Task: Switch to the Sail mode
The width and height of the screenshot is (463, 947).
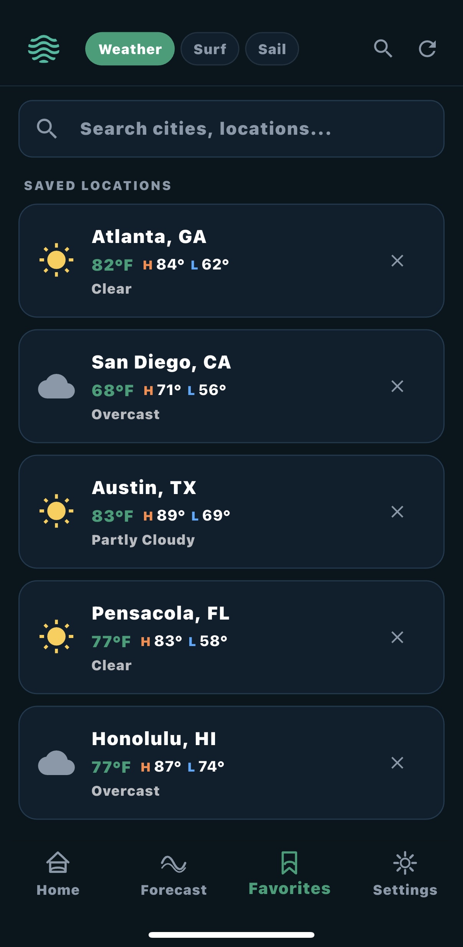Action: [x=272, y=49]
